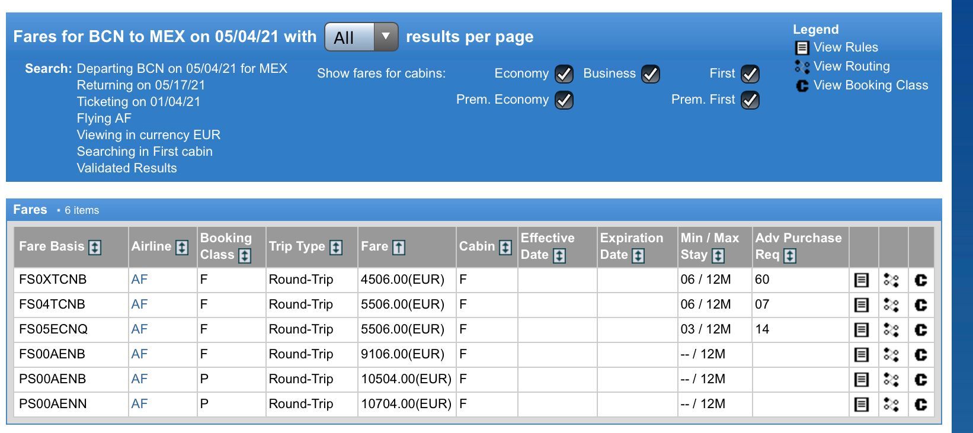Sort by Fare price arrow icon
The height and width of the screenshot is (433, 973).
[x=399, y=248]
